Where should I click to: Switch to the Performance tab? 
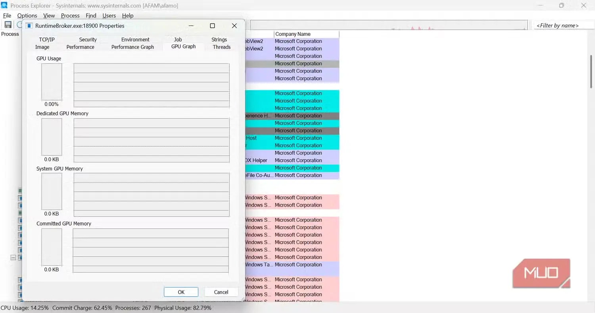pos(81,47)
